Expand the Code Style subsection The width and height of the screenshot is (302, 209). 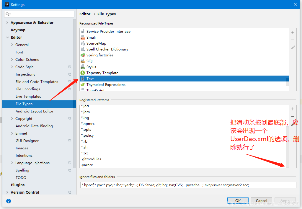(x=12, y=67)
